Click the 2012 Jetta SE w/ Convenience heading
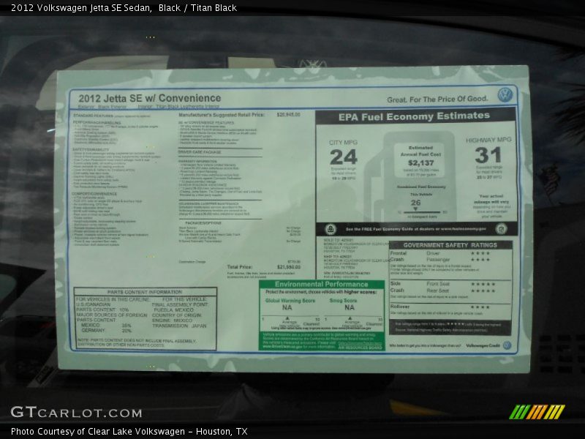Viewport: 585px width, 439px height. pyautogui.click(x=148, y=98)
